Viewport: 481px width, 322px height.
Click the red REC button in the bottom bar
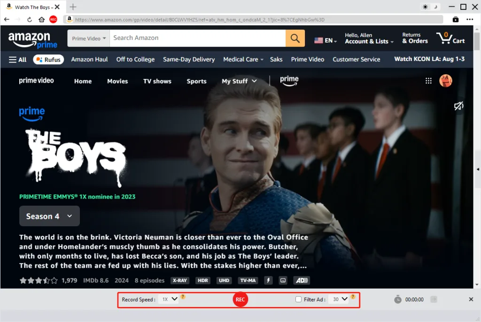pyautogui.click(x=240, y=299)
